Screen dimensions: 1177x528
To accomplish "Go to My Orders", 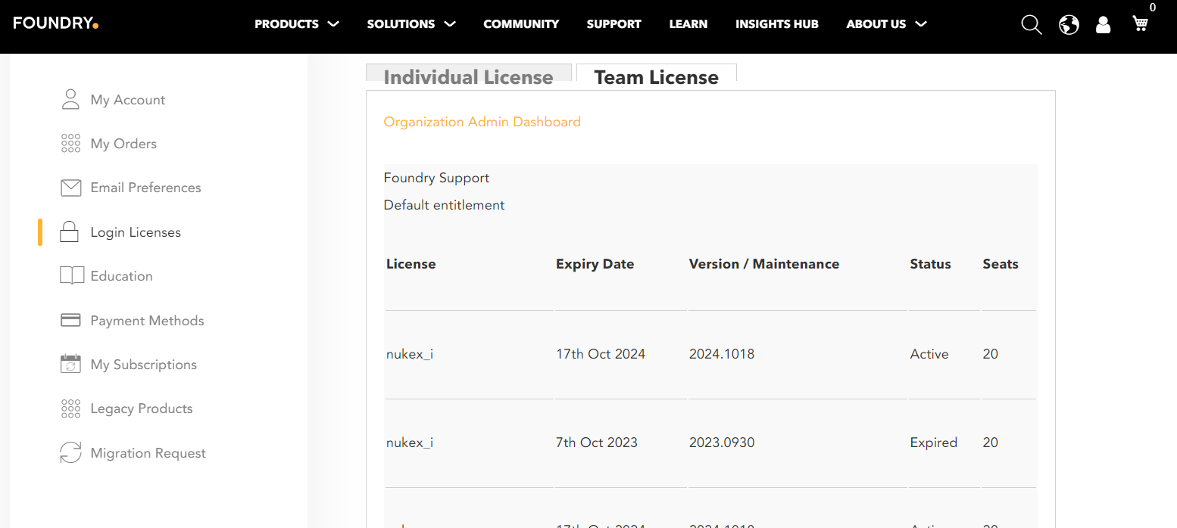I will 123,144.
